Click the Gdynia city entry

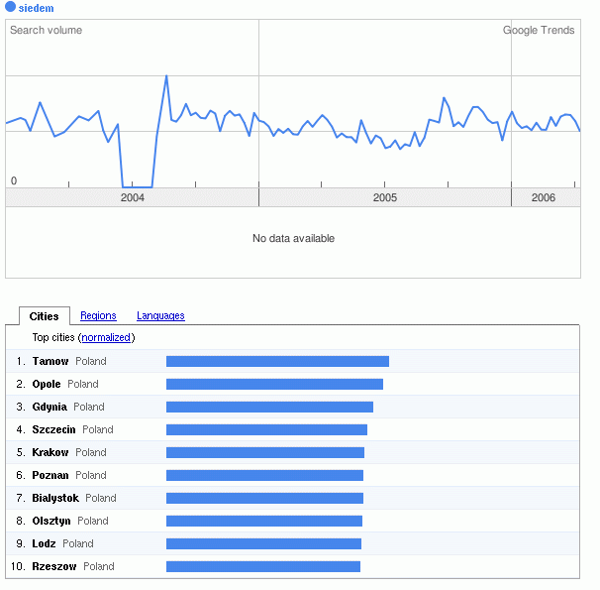coord(50,408)
